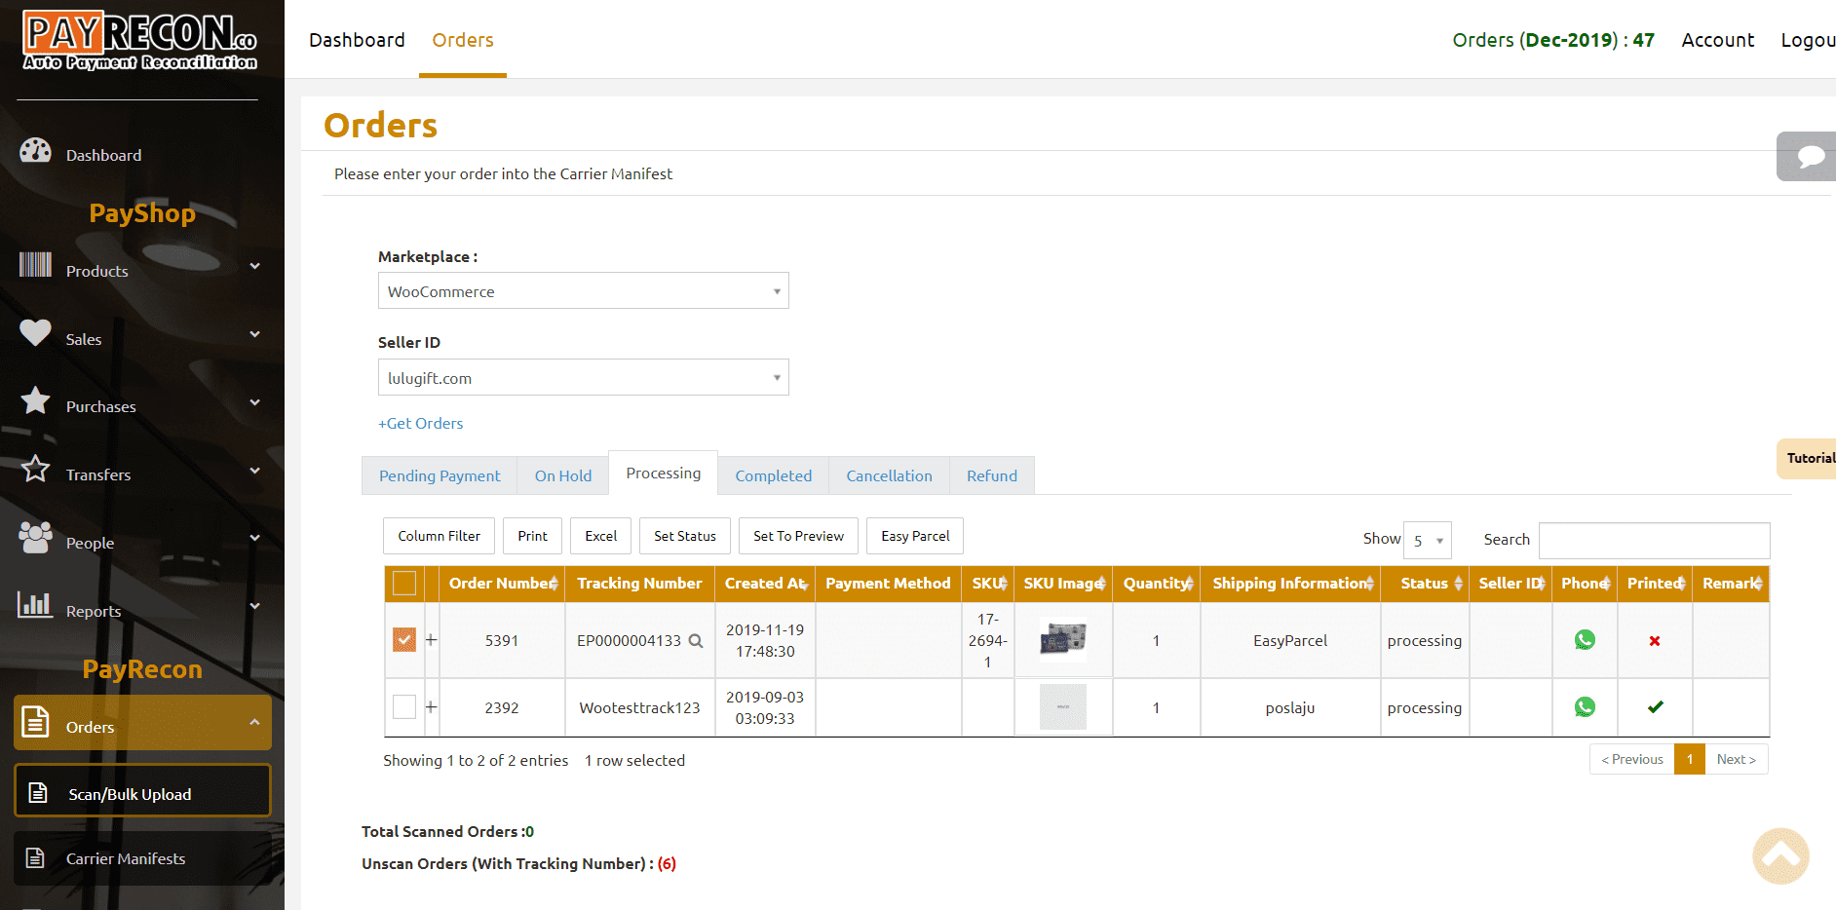Check the checkbox for order 2392

click(404, 707)
